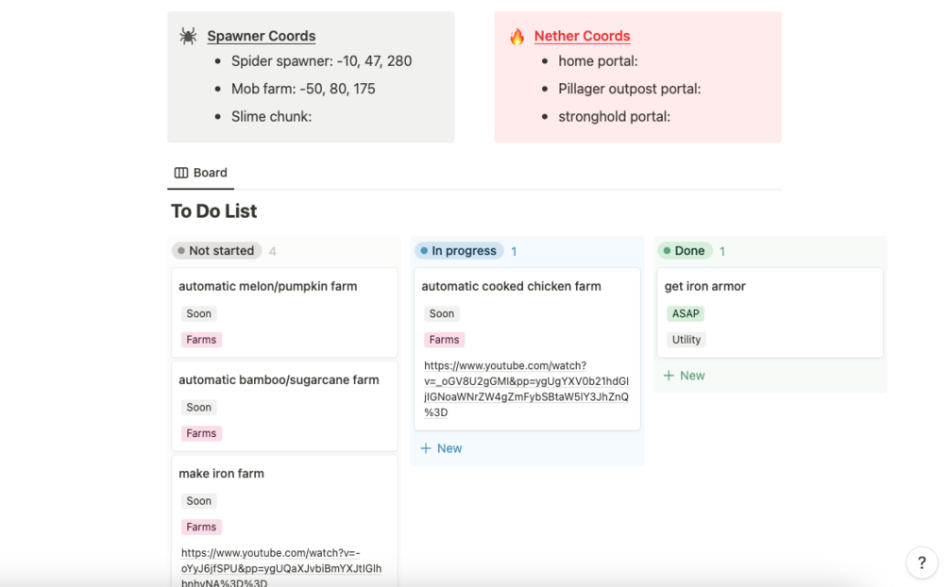Screen dimensions: 949x587
Task: Click the Not started status dot
Action: [x=179, y=251]
